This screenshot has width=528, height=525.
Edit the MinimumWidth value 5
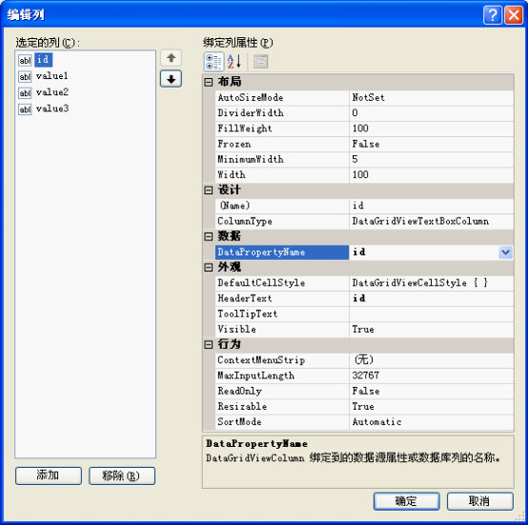click(x=431, y=159)
